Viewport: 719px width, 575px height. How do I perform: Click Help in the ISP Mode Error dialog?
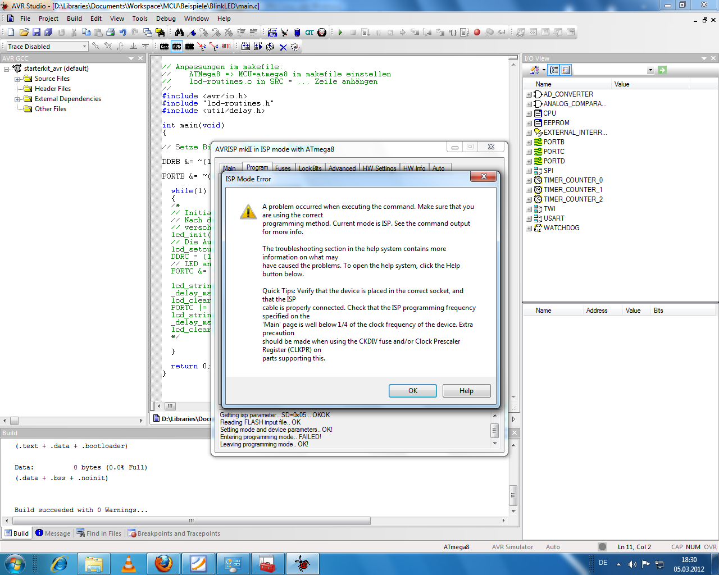point(466,391)
